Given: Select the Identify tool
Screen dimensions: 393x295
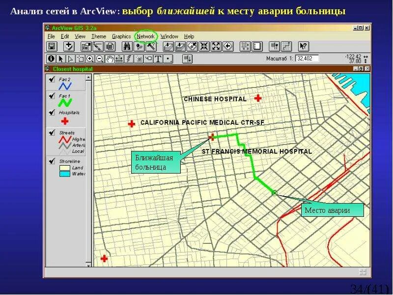Looking at the screenshot, I should (51, 59).
